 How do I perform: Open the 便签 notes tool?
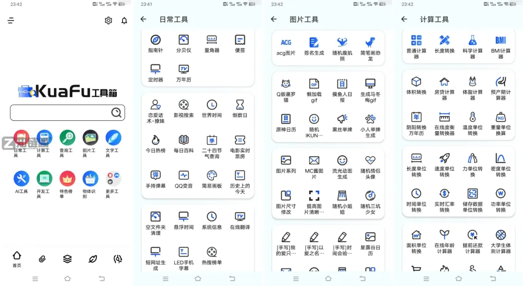(240, 44)
